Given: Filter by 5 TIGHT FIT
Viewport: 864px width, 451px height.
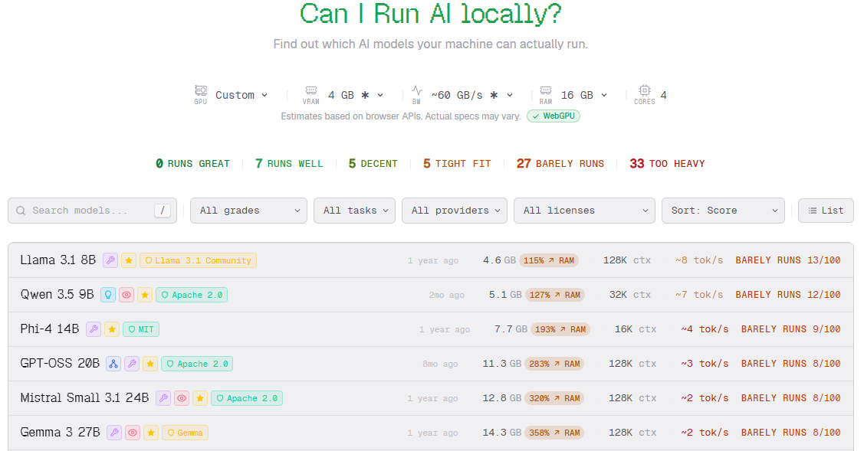Looking at the screenshot, I should click(x=457, y=164).
